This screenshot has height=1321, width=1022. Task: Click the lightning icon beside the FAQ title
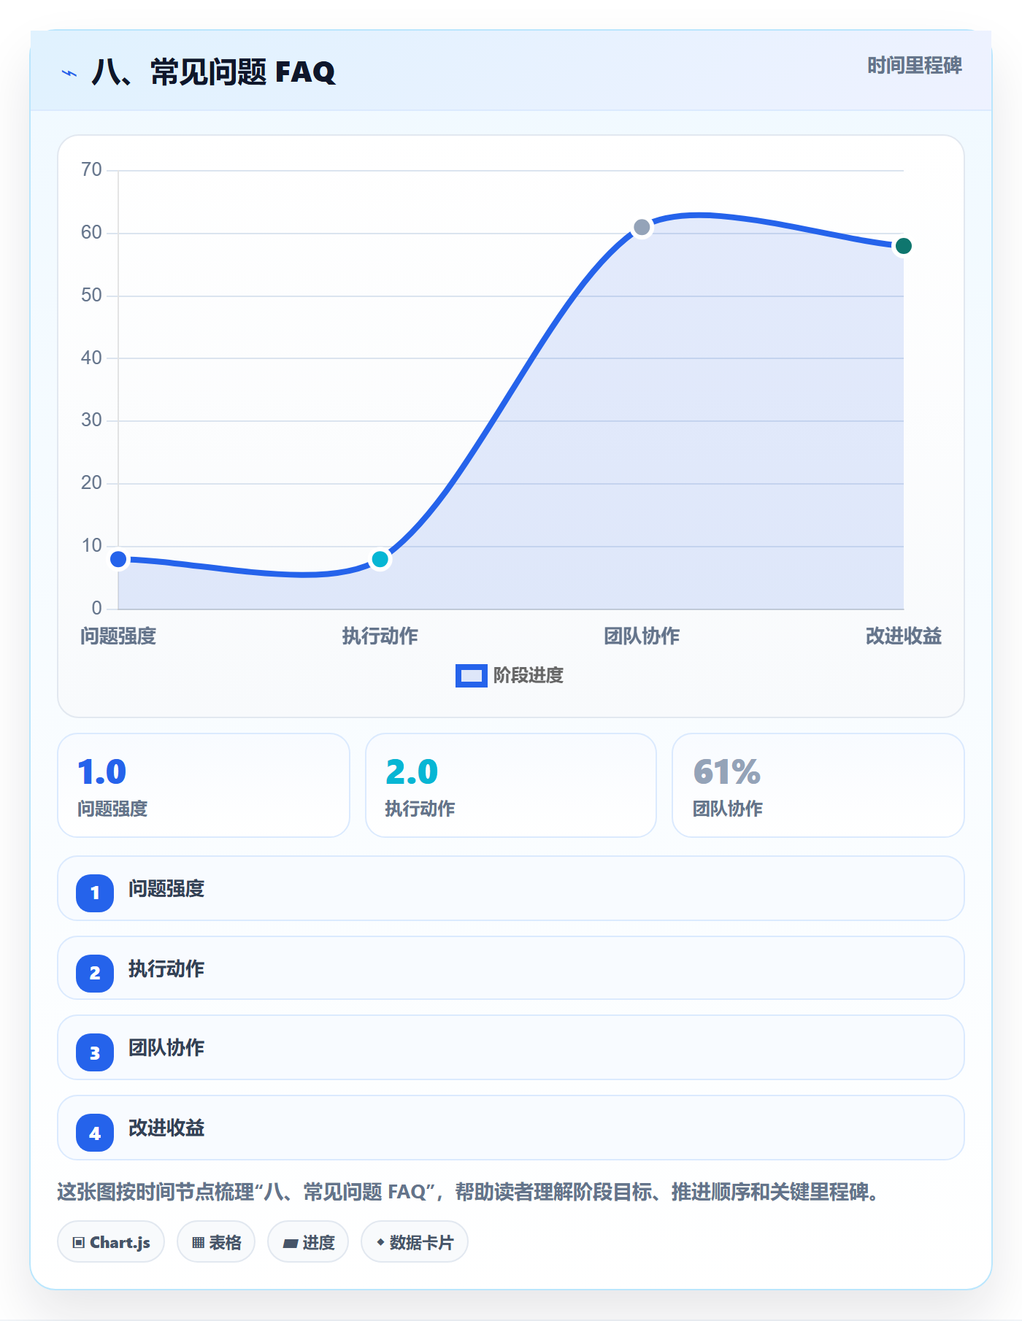coord(69,73)
